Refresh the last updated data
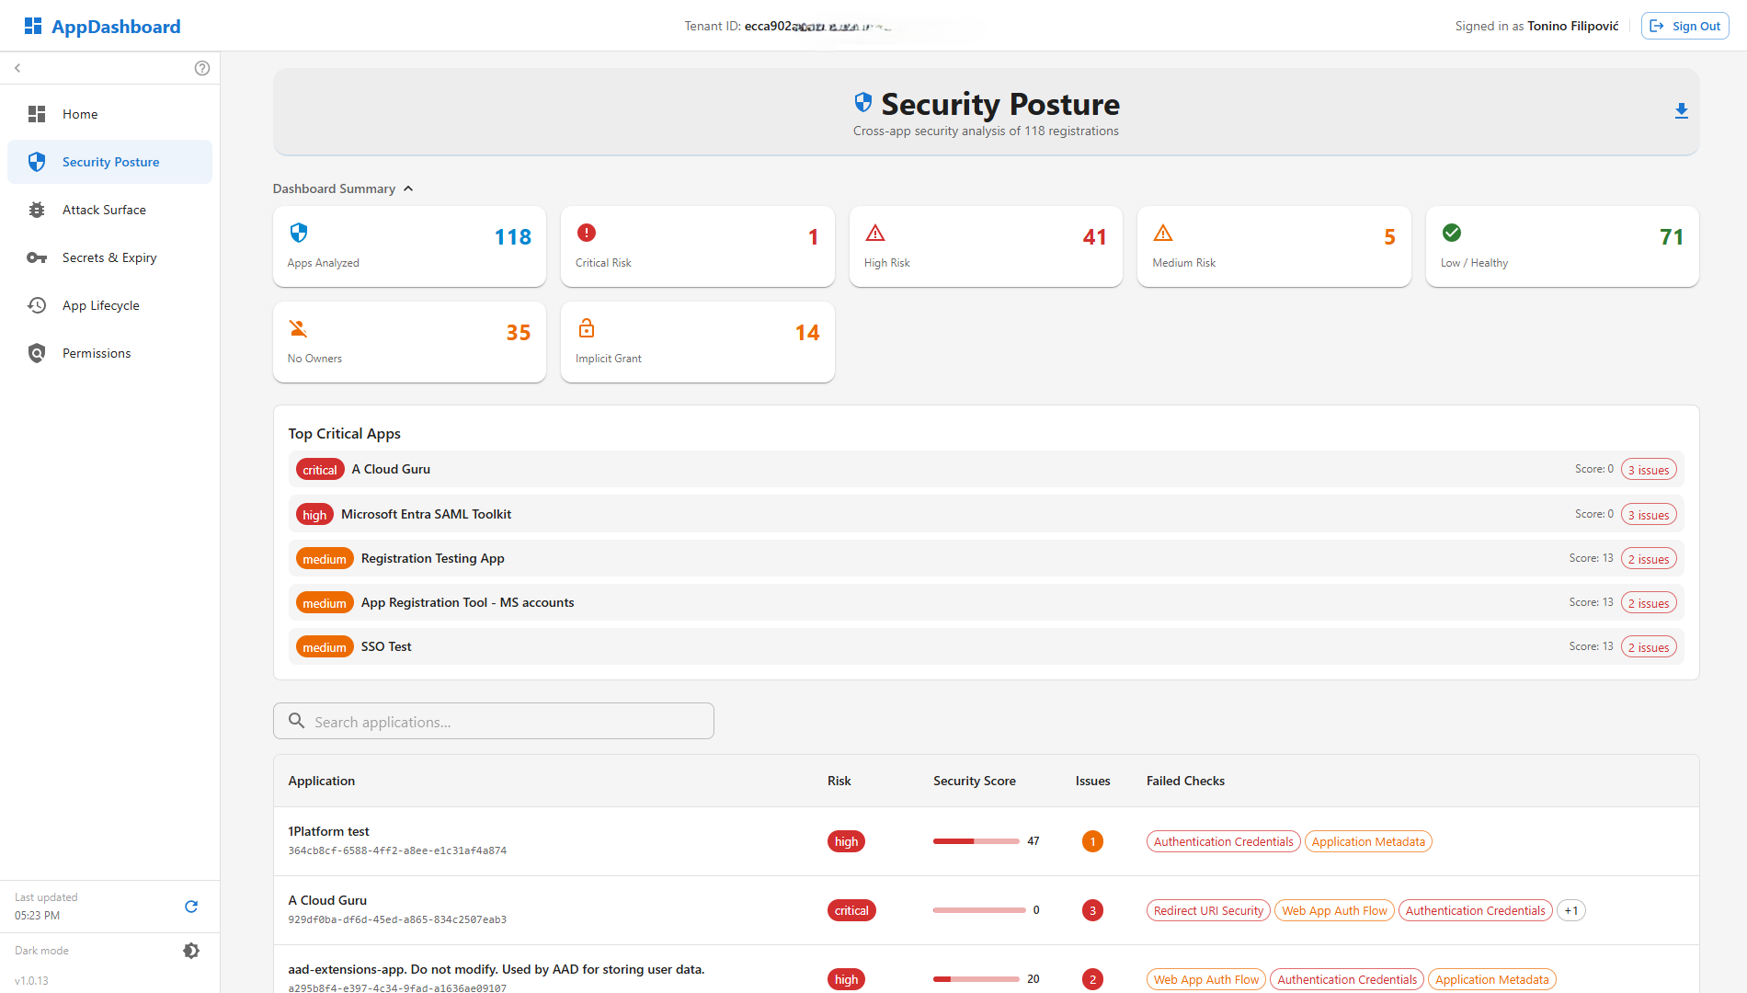The width and height of the screenshot is (1747, 993). click(x=191, y=907)
